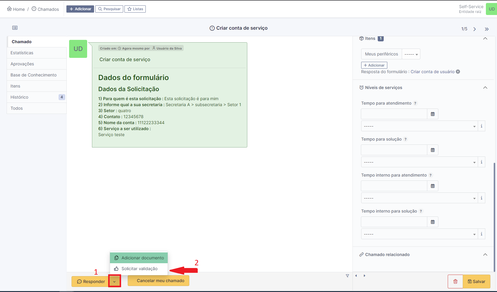Click info icon beside Tempo interno para atendimento dropdown
This screenshot has width=497, height=292.
point(481,198)
